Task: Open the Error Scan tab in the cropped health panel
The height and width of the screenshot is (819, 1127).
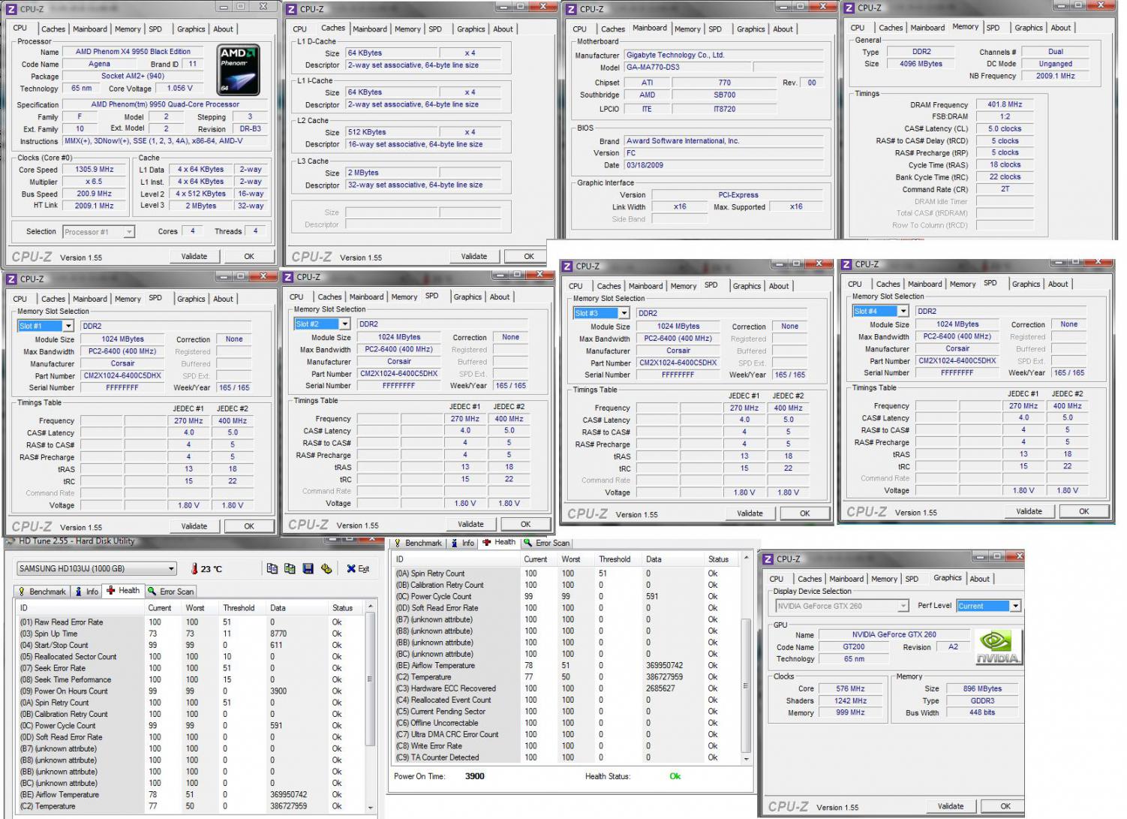Action: 547,543
